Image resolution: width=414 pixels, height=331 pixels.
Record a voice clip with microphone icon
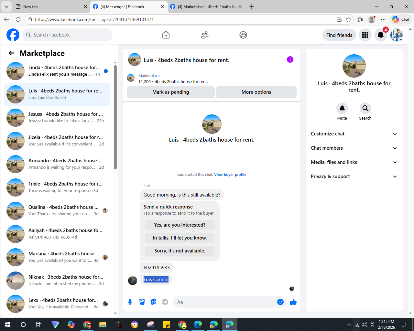tap(130, 302)
